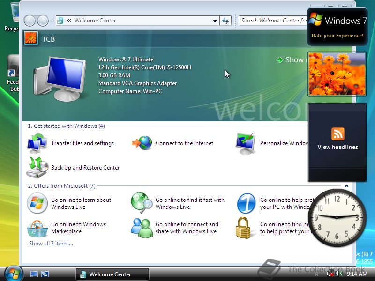Click the Standard VGA Graphics Adapter text
Viewport: 375px width, 281px height.
click(x=137, y=83)
